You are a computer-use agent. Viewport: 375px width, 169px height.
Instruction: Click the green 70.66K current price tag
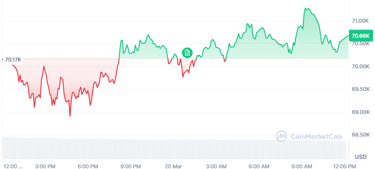coord(360,36)
